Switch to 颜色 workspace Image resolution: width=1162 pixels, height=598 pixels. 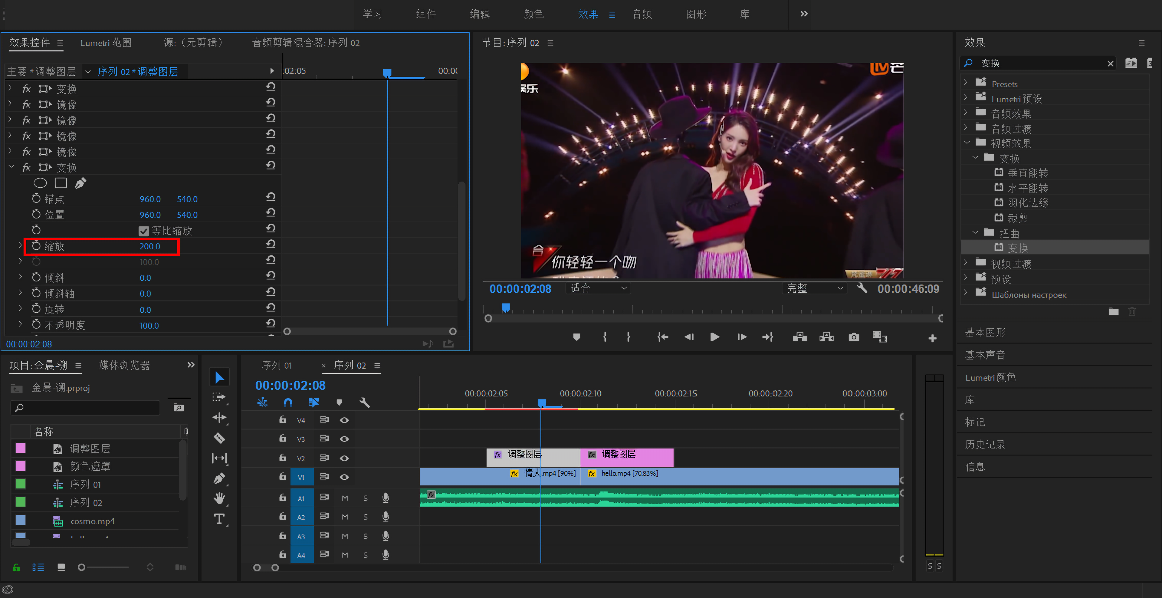point(533,14)
